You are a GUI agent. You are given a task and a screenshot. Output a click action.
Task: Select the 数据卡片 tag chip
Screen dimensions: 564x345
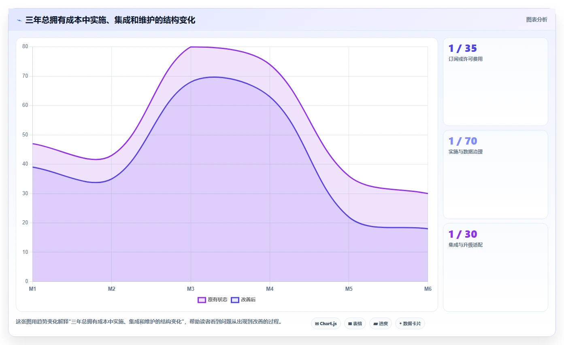click(x=410, y=324)
